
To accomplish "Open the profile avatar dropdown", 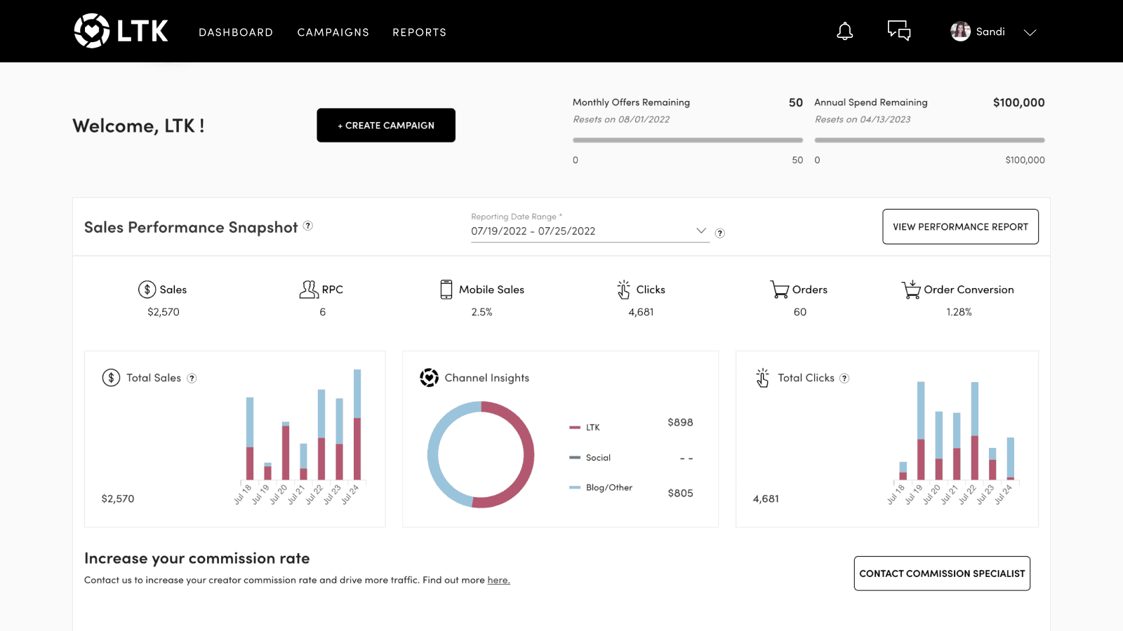I will [960, 31].
